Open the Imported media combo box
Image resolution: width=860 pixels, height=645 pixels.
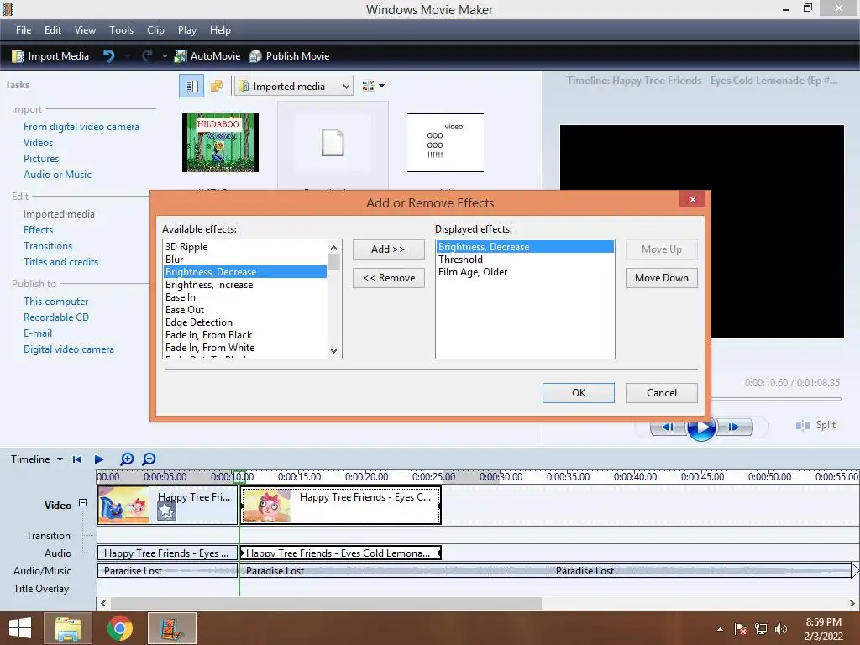pos(294,87)
